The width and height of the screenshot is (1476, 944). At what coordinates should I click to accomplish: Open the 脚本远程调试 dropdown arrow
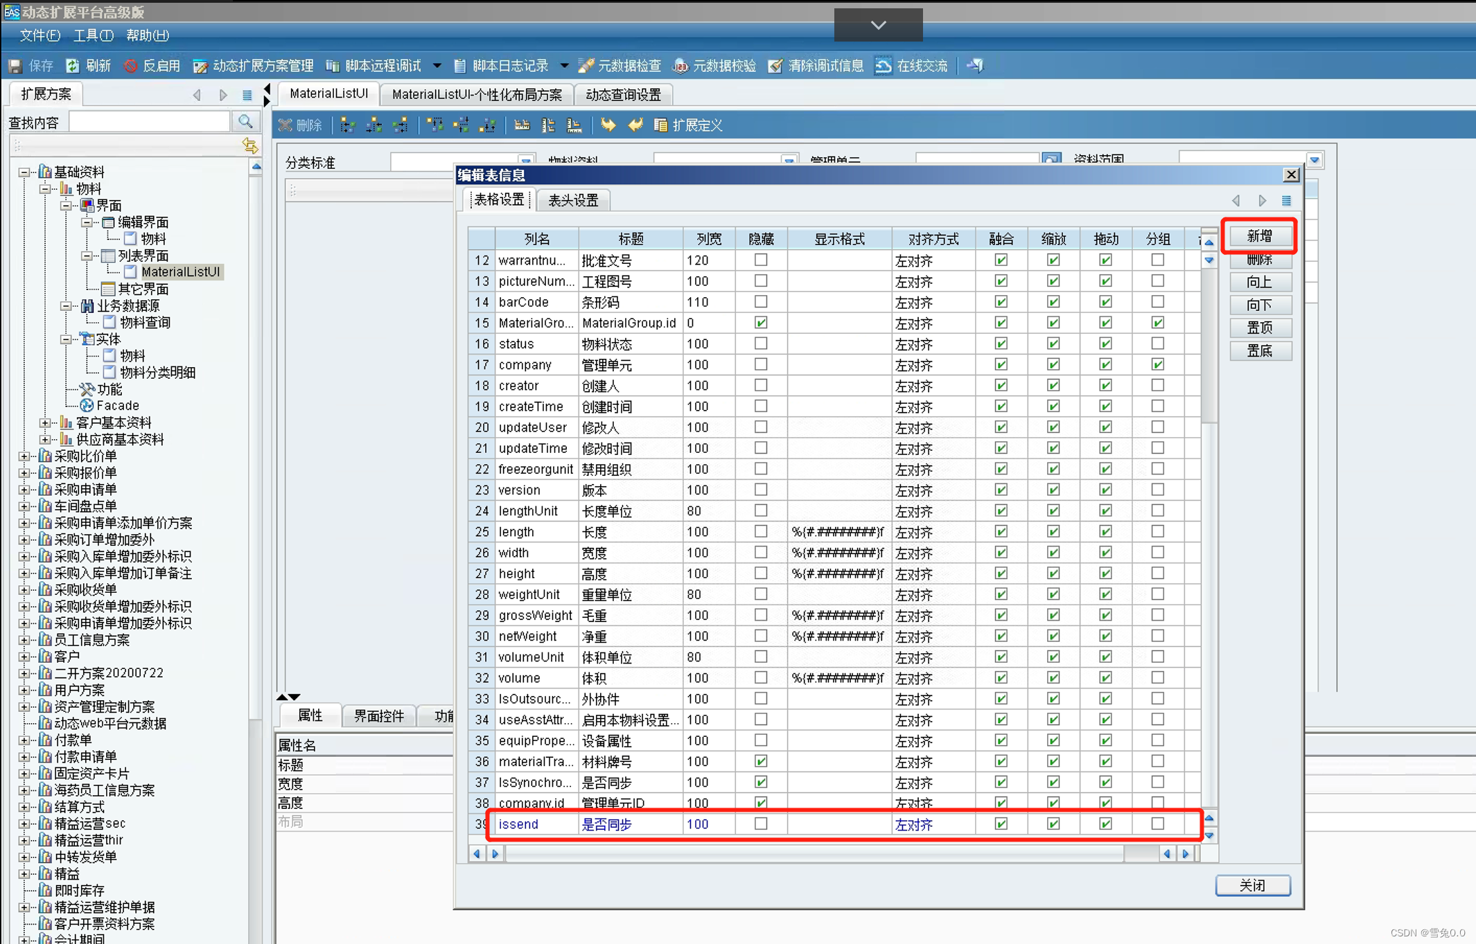[x=437, y=66]
